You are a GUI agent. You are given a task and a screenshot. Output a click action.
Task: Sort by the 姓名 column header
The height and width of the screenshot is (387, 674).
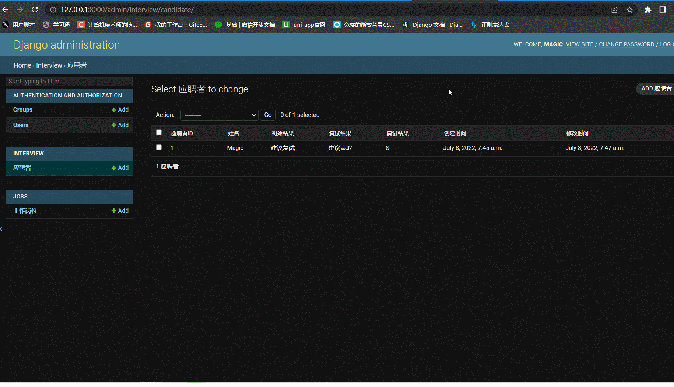[x=233, y=133]
